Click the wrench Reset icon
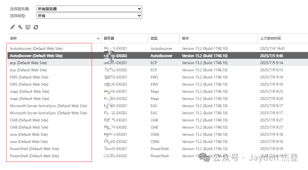This screenshot has height=170, width=308. (20, 27)
